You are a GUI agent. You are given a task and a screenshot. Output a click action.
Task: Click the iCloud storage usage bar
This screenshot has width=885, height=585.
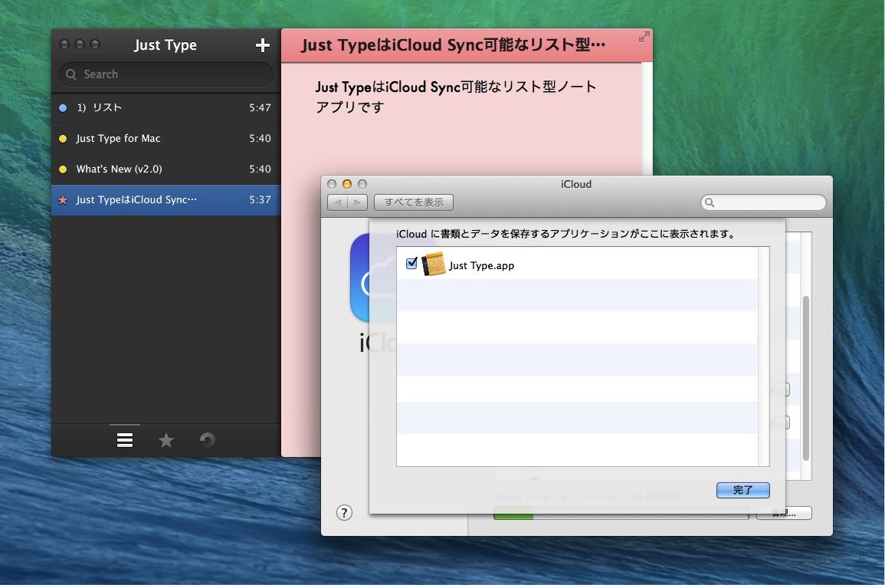621,514
